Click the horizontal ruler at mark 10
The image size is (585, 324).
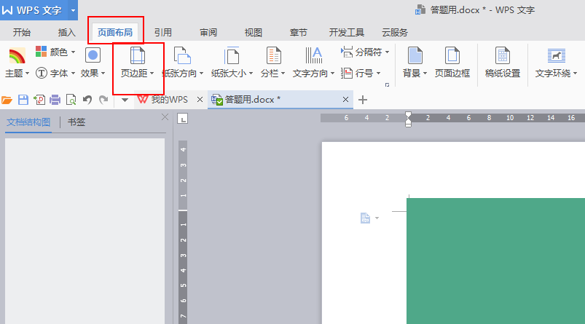[510, 118]
